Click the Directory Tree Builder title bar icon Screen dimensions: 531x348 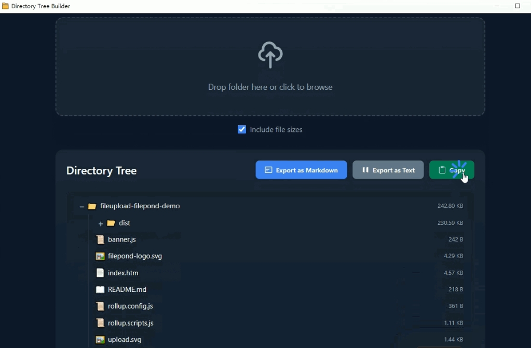[5, 6]
